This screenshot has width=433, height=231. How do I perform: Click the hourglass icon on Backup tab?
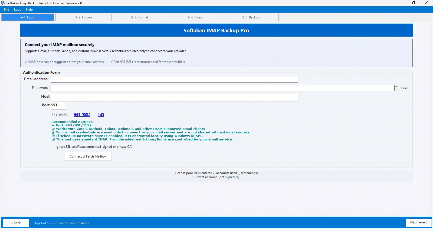tap(243, 17)
